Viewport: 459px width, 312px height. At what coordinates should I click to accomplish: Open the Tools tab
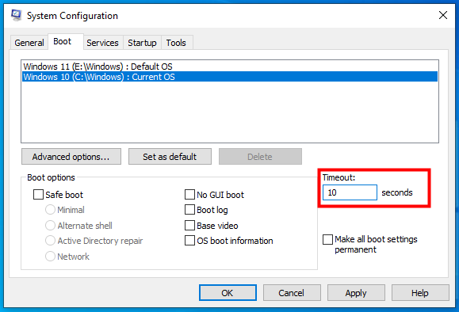point(176,43)
